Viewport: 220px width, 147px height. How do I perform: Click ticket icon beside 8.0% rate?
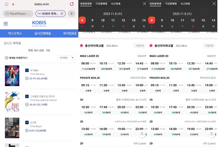point(27,131)
